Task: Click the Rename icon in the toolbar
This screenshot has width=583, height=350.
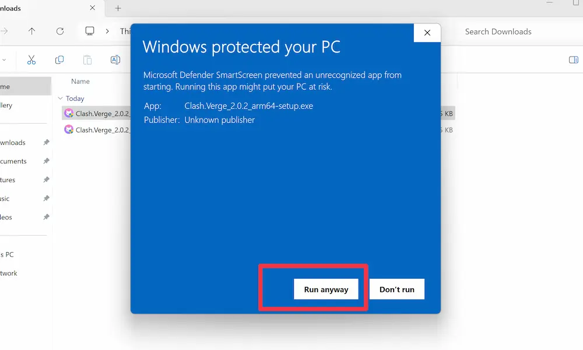Action: (115, 60)
